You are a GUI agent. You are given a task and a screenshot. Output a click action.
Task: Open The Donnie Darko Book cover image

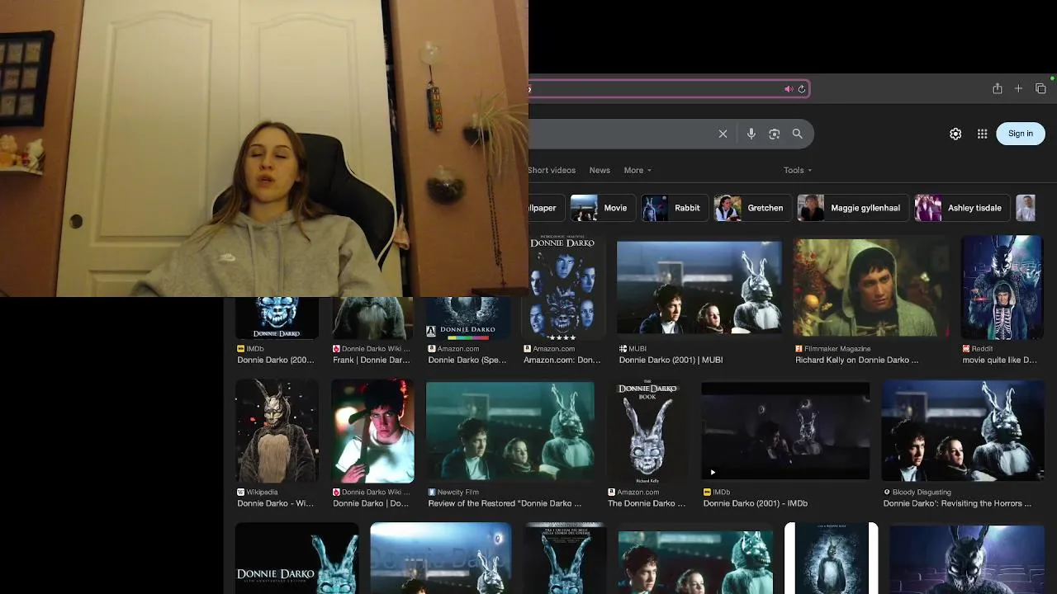click(647, 431)
